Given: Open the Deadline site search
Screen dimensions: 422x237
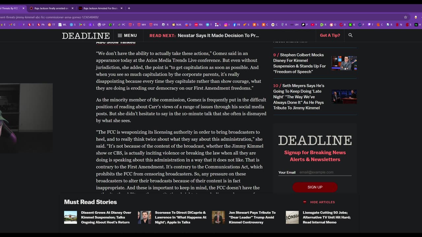Looking at the screenshot, I should 350,35.
